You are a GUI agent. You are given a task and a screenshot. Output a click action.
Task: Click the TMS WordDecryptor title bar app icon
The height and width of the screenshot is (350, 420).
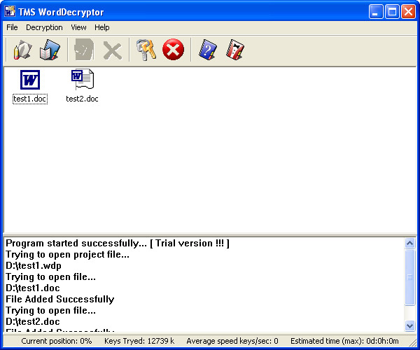pyautogui.click(x=10, y=11)
